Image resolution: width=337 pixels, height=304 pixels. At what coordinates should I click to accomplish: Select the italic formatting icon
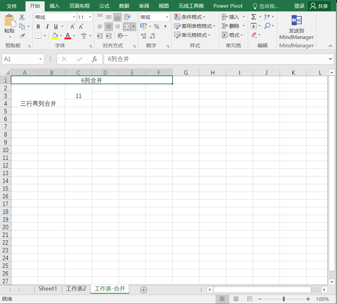coord(47,26)
